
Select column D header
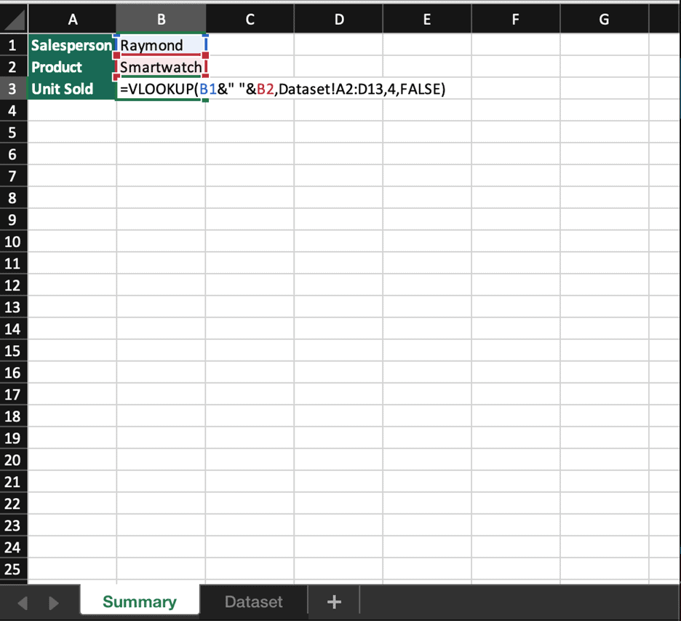[x=339, y=19]
